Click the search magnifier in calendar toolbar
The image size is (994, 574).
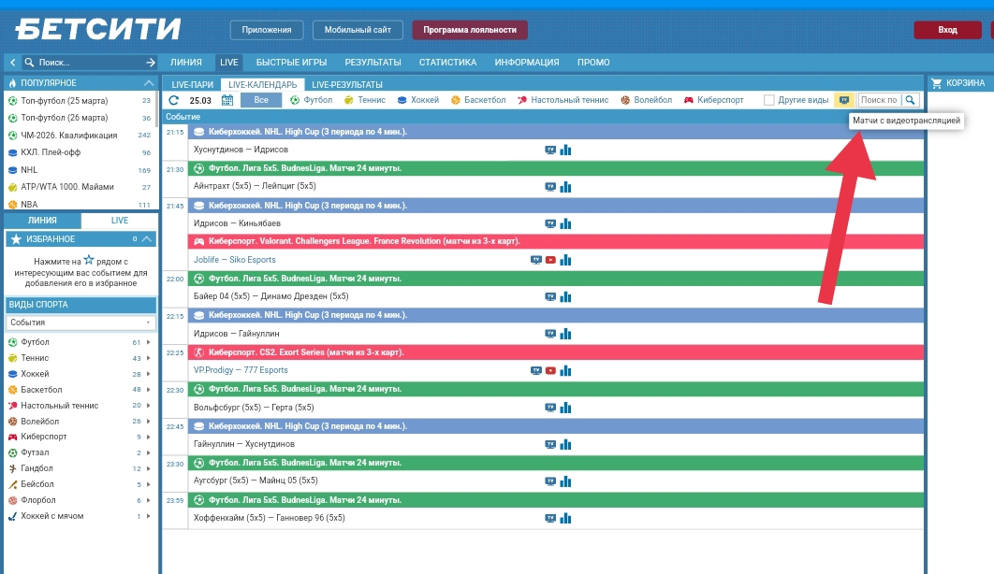click(x=910, y=100)
